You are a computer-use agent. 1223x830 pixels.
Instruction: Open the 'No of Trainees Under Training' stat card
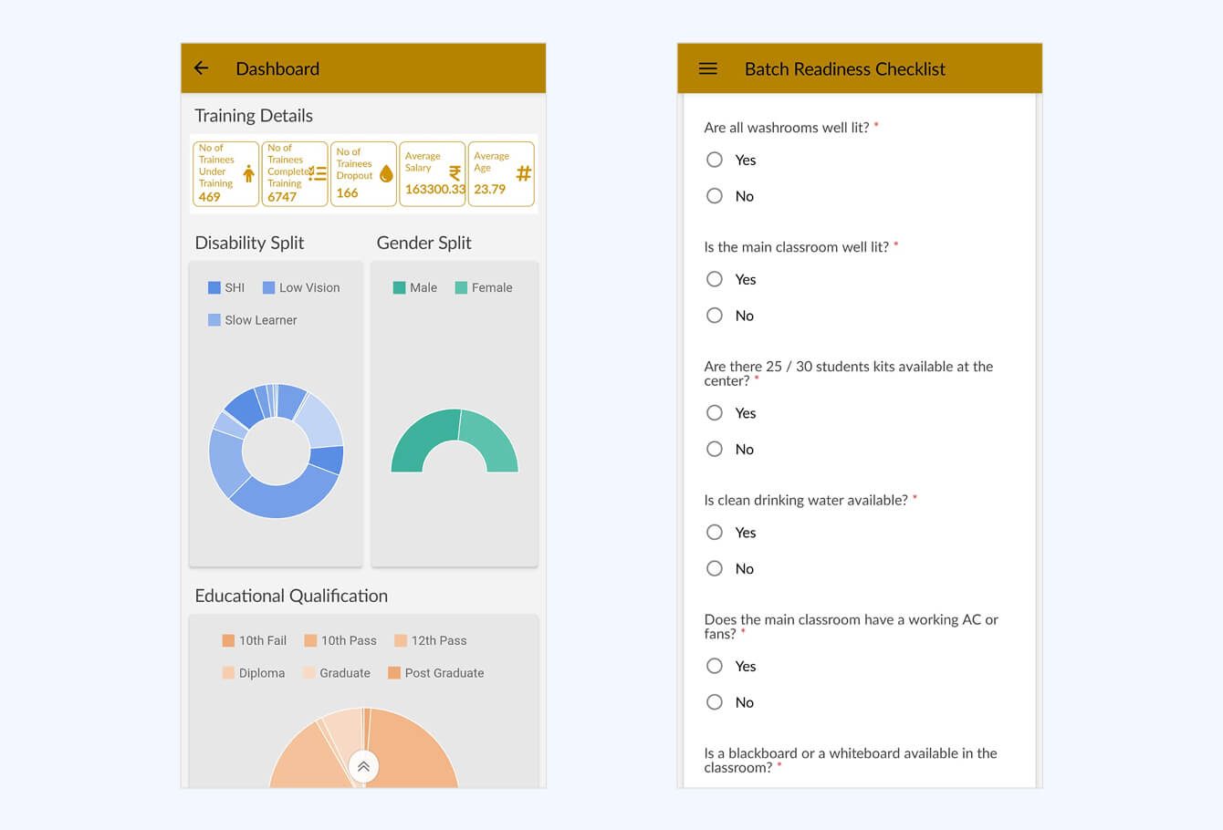click(x=225, y=173)
